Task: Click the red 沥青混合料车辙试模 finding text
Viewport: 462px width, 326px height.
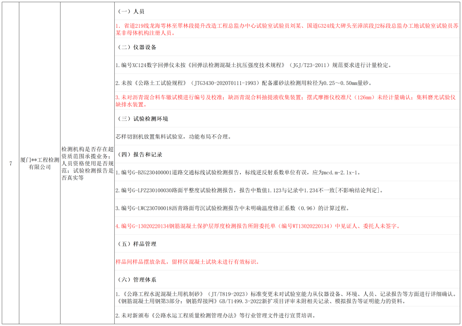Action: (x=285, y=101)
